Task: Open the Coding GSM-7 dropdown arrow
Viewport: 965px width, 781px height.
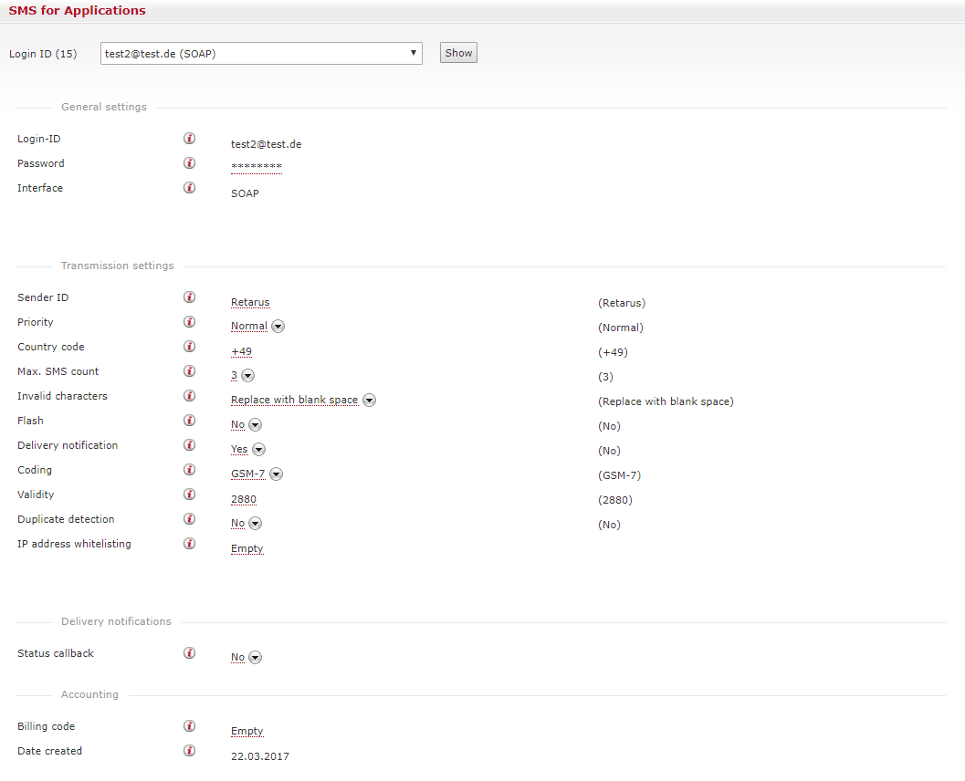Action: (x=277, y=474)
